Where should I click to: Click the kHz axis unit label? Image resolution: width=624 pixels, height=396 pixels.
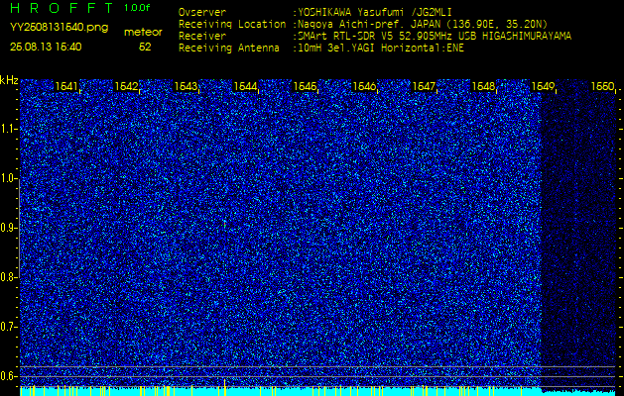(x=9, y=80)
